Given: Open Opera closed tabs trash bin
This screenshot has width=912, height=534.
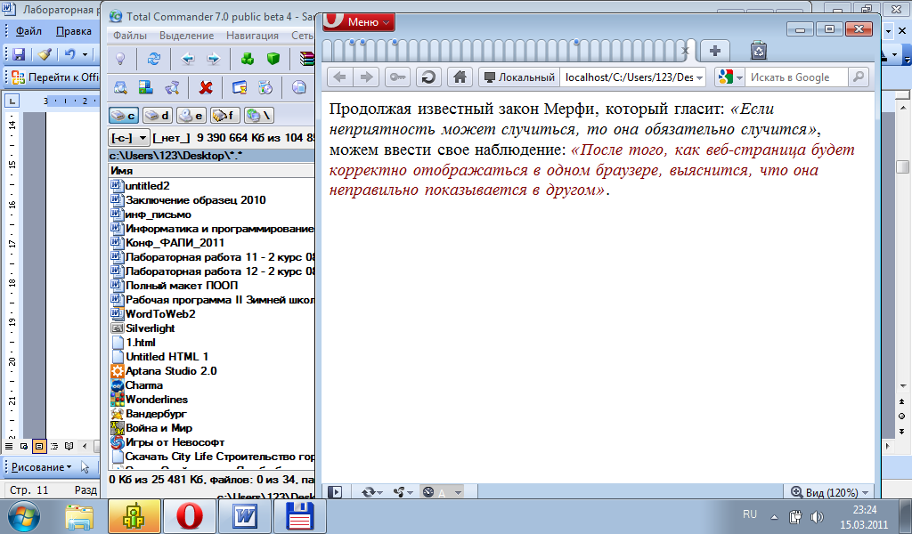Looking at the screenshot, I should coord(759,51).
